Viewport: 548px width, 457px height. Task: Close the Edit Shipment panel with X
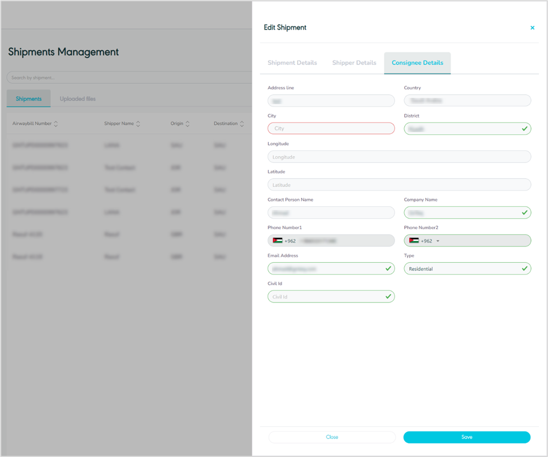[532, 27]
